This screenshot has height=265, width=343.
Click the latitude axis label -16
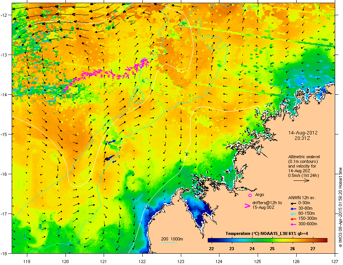tap(5, 174)
